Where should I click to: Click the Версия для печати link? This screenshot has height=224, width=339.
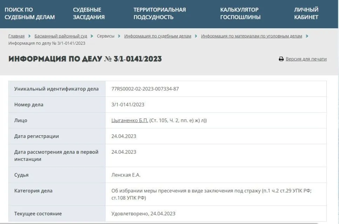(306, 59)
